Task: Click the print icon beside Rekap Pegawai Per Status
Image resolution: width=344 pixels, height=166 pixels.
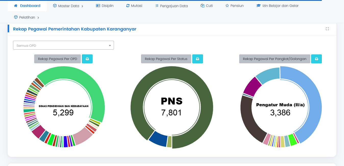Action: coord(197,59)
